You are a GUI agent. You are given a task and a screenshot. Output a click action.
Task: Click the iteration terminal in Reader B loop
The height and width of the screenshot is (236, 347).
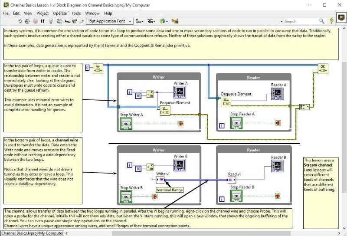coord(222,199)
